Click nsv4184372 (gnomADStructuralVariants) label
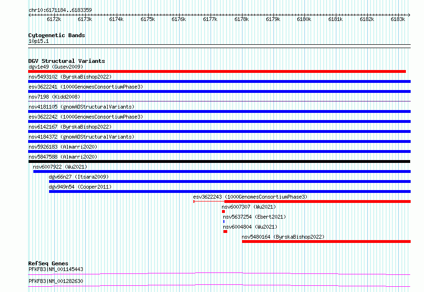Viewport: 424px width, 292px height. pyautogui.click(x=81, y=137)
